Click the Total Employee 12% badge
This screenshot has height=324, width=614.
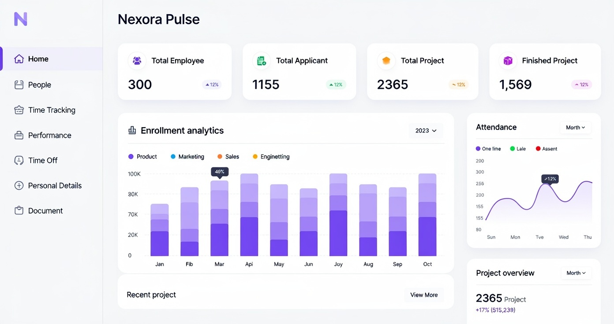pos(212,85)
